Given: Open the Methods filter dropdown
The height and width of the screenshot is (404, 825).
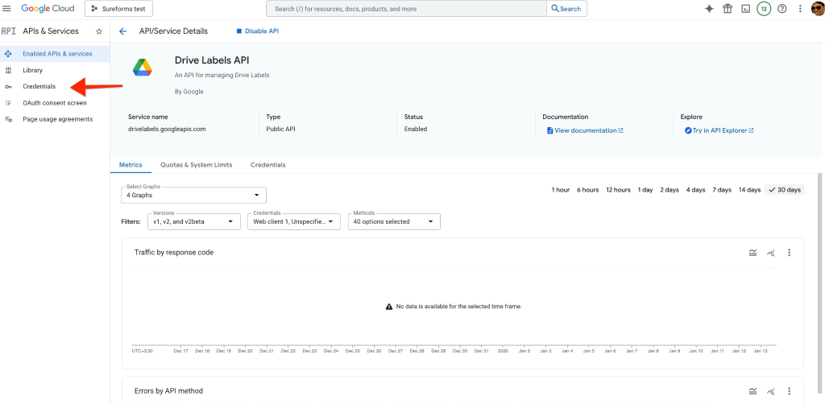Looking at the screenshot, I should tap(394, 221).
